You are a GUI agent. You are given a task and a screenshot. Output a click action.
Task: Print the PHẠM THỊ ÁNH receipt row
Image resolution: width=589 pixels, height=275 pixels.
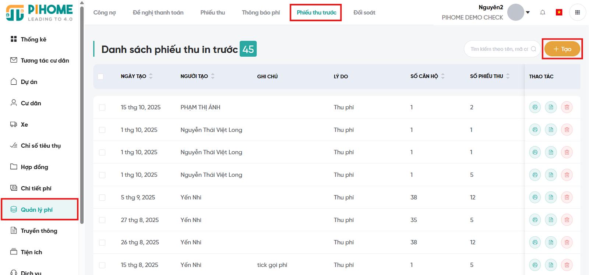pos(535,107)
